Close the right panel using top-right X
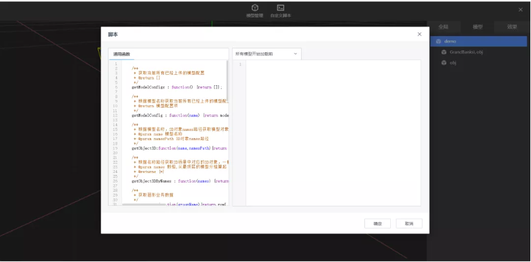 tap(521, 10)
